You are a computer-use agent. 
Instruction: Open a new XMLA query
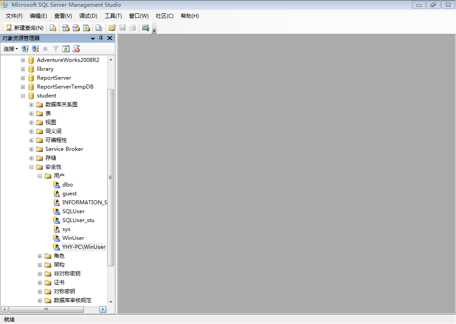(87, 28)
